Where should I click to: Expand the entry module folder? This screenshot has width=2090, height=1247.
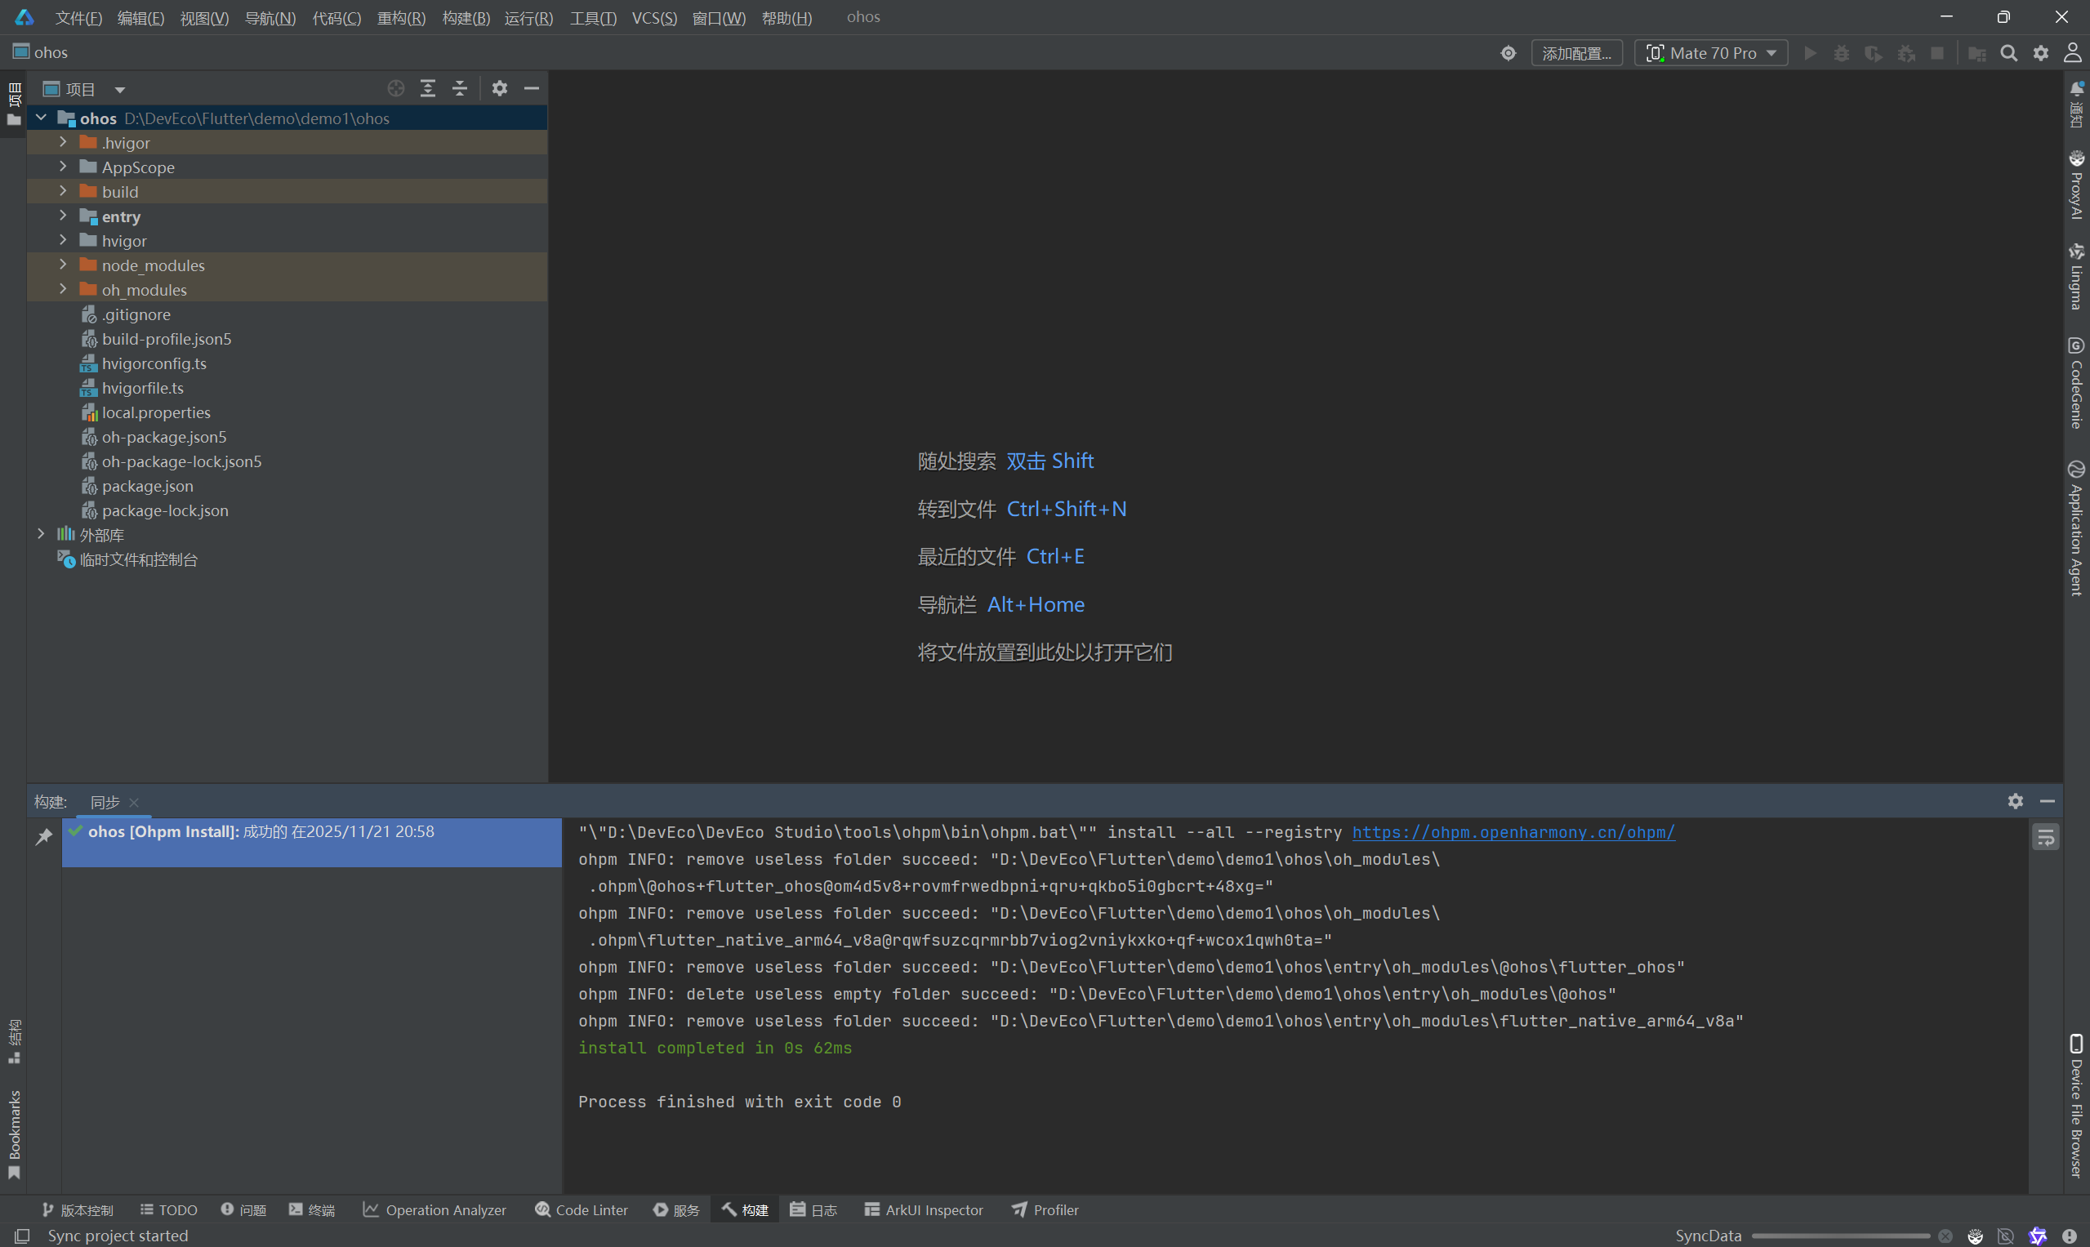[63, 215]
